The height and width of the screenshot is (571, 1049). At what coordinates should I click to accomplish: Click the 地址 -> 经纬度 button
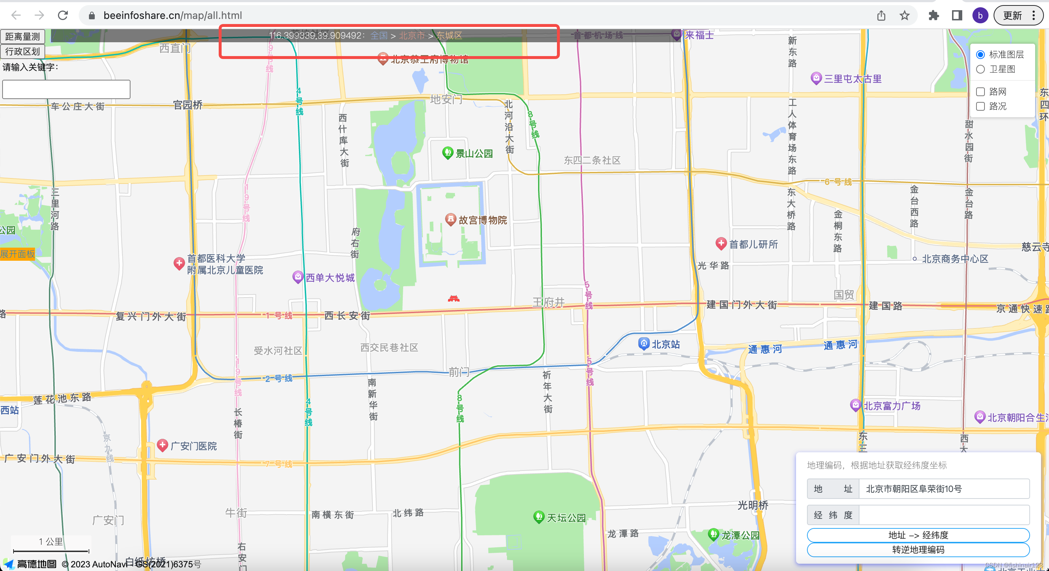pos(918,535)
